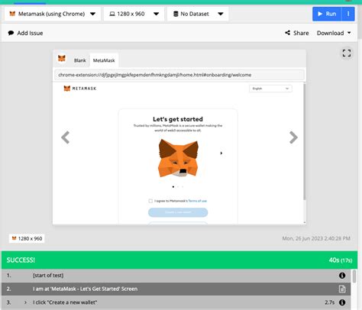Switch to the MetaMask tab
Viewport: 362px width, 310px height.
104,60
